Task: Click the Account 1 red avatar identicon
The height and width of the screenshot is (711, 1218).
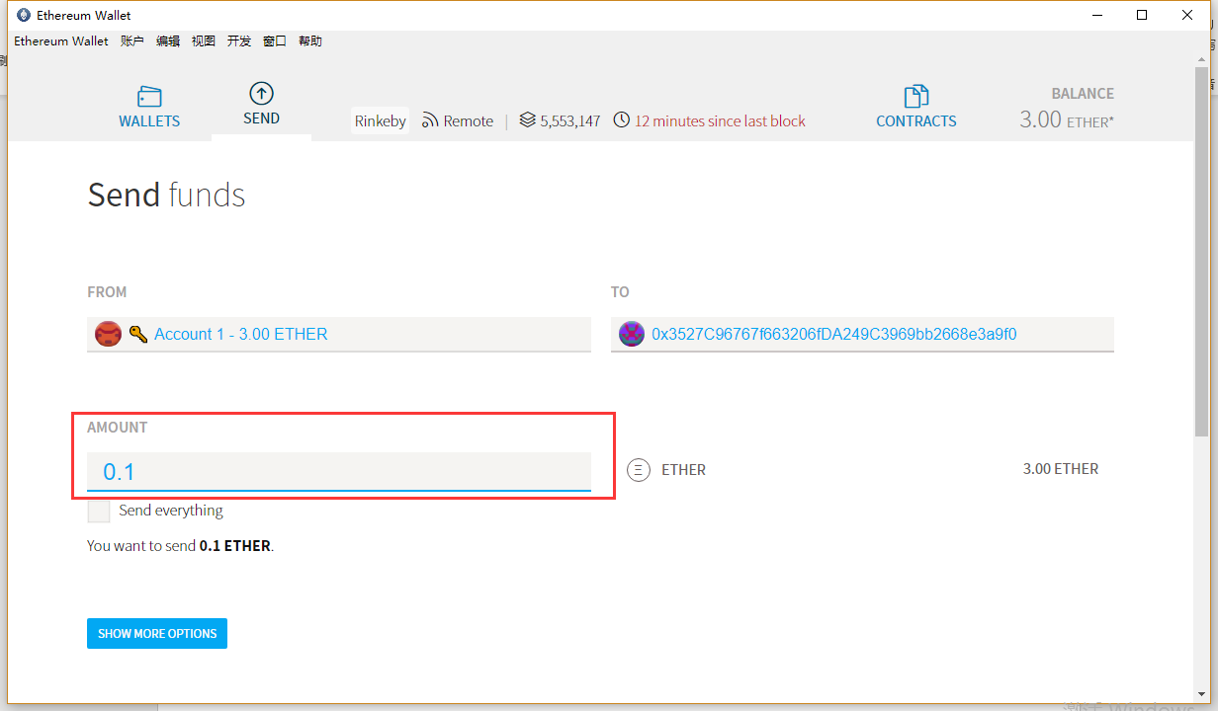Action: pos(108,334)
